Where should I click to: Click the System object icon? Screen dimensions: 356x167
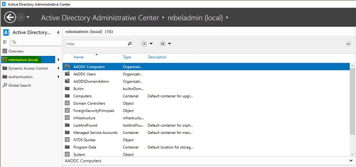coord(67,154)
